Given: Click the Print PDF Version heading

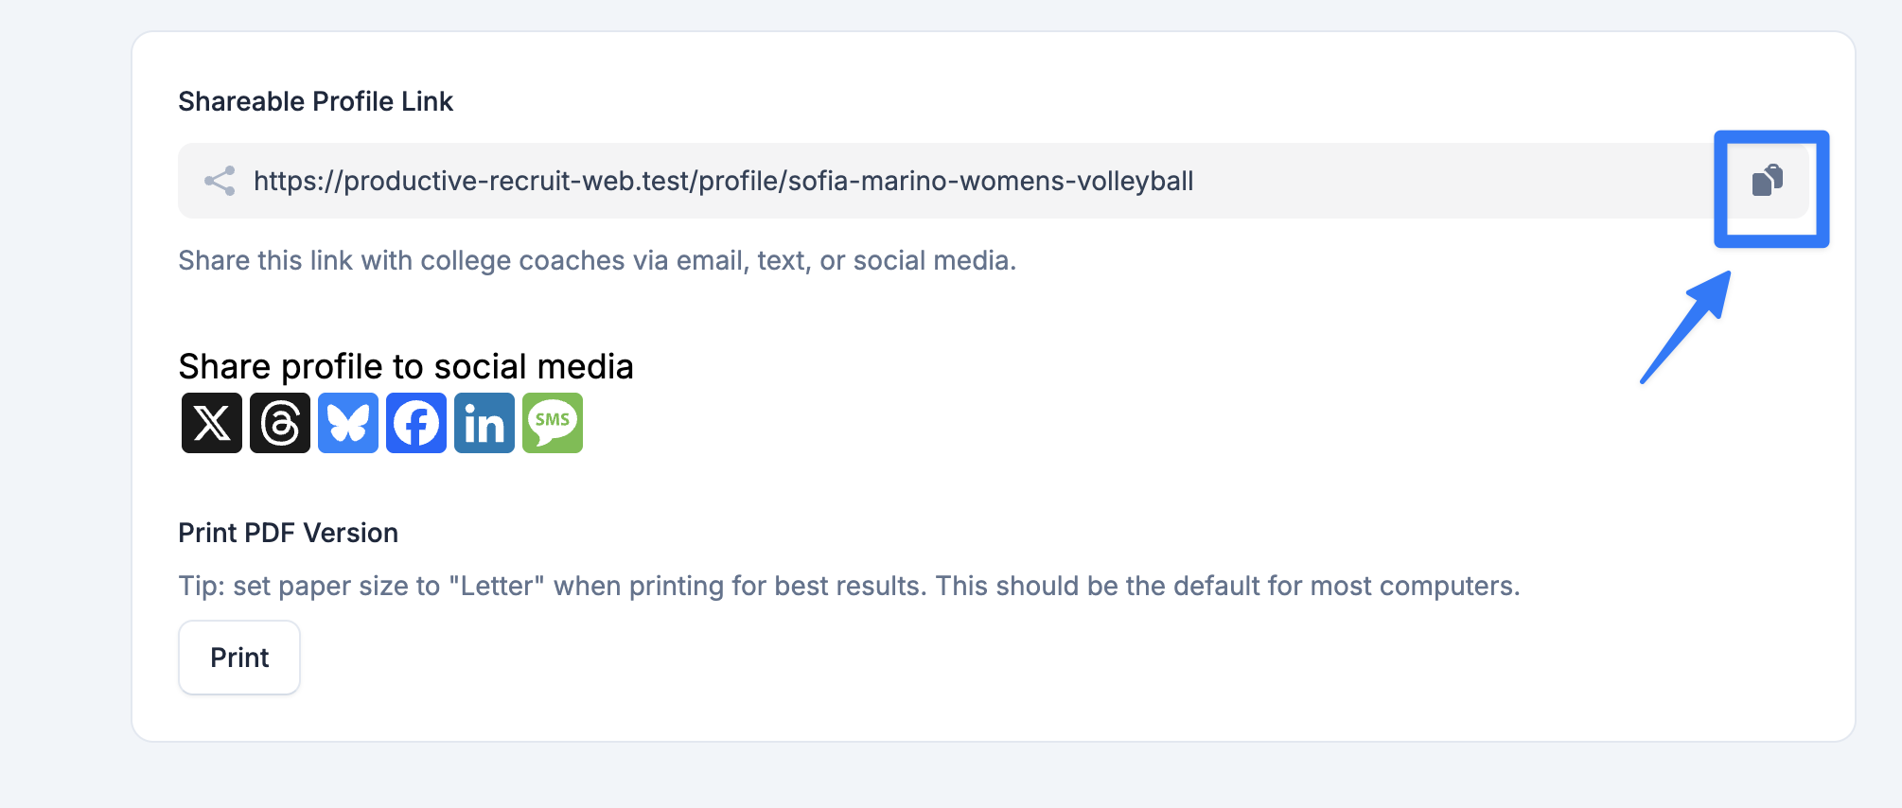Looking at the screenshot, I should click(289, 533).
